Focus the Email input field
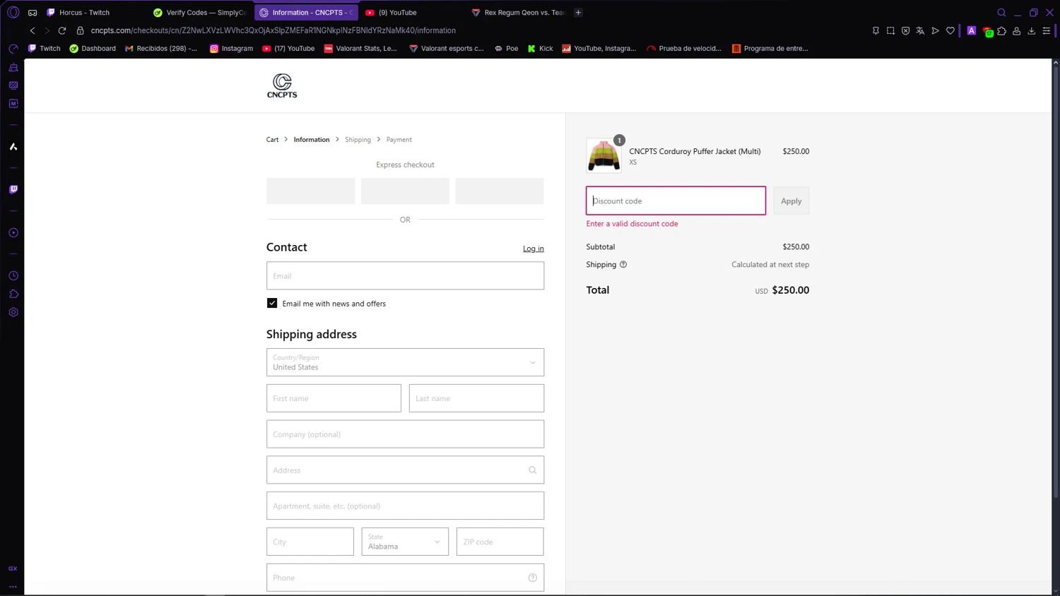Screen dimensions: 1060x596 (x=405, y=276)
